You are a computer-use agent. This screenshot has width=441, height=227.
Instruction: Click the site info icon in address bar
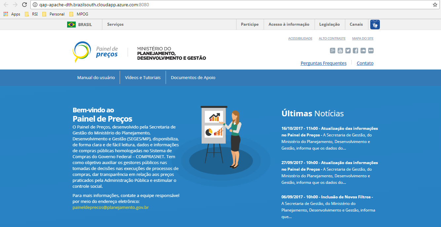35,5
